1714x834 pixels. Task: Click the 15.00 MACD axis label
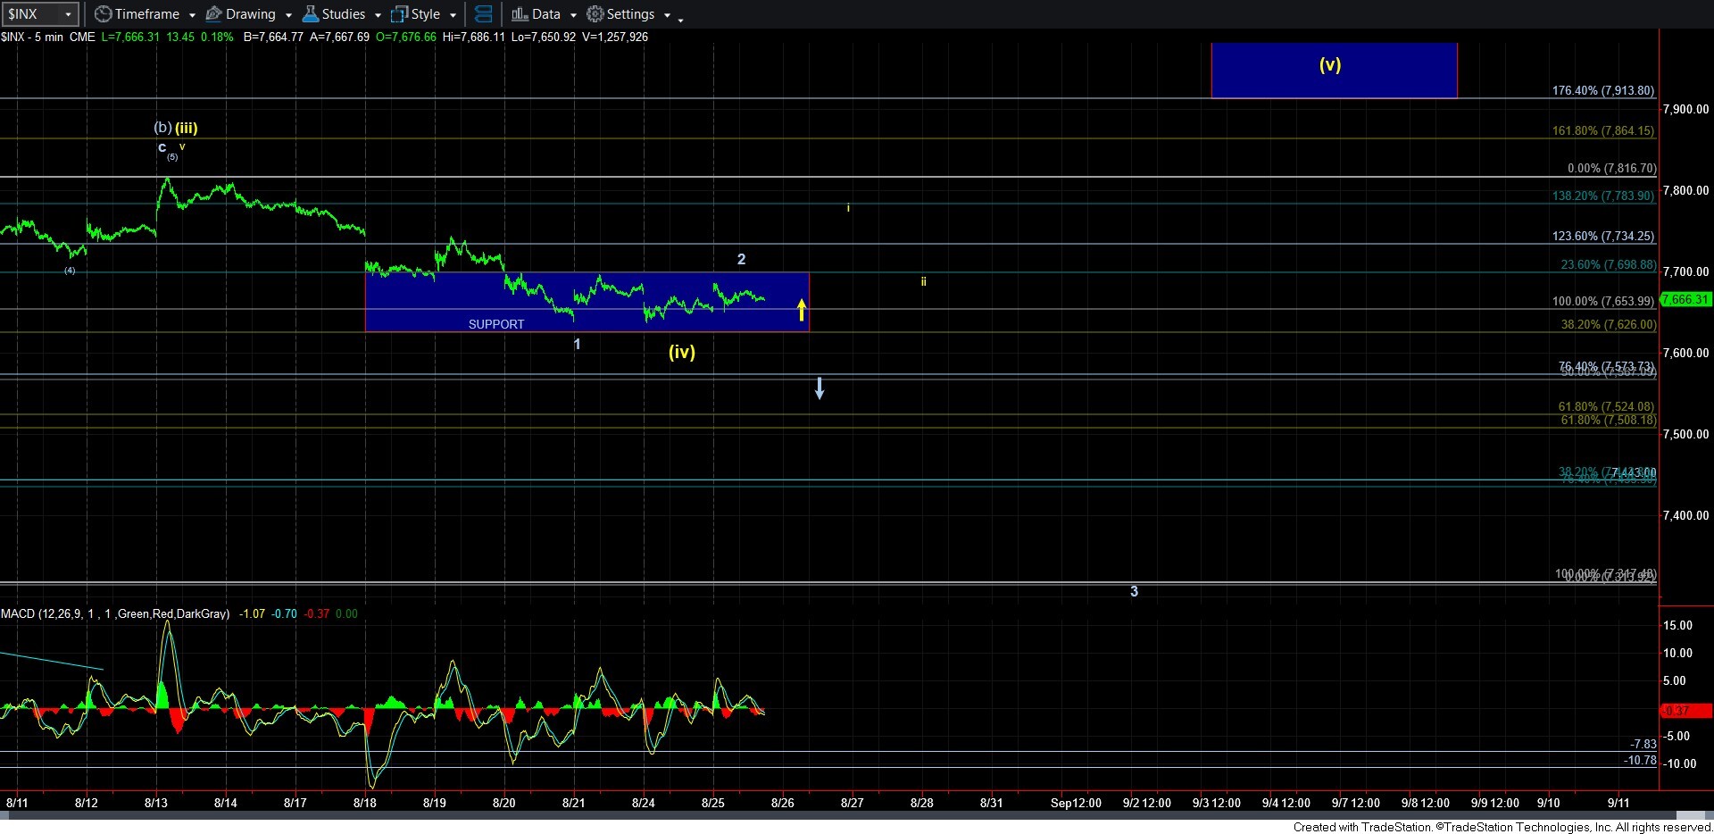1678,625
